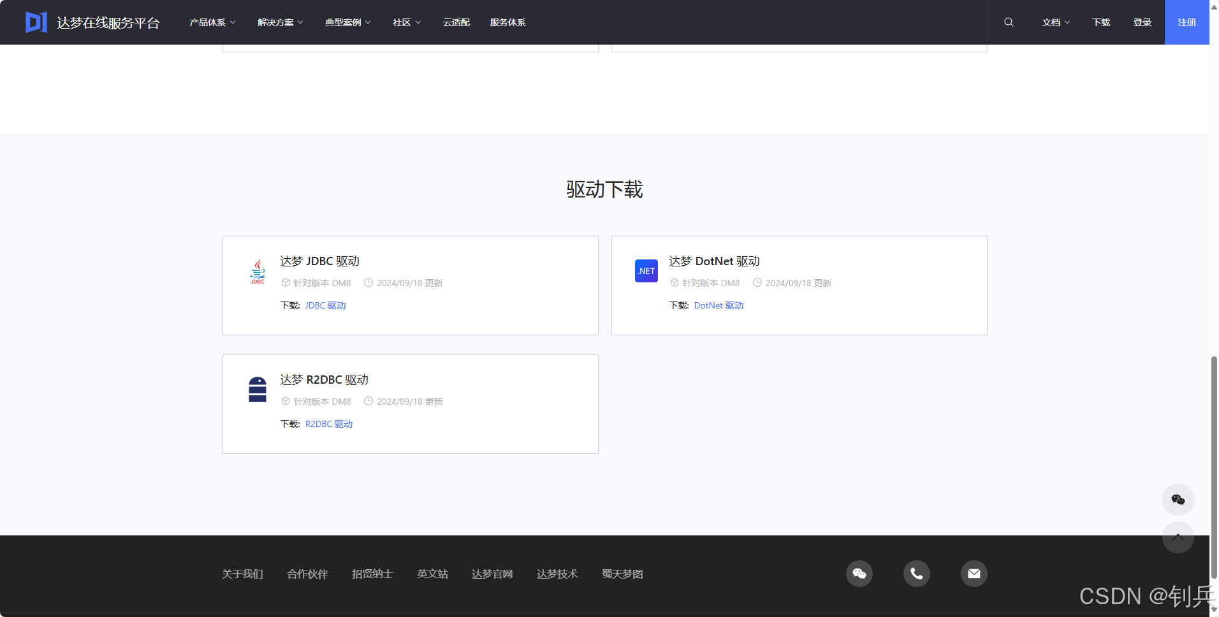Click the R2DBC database stack icon
This screenshot has width=1219, height=617.
pos(257,389)
